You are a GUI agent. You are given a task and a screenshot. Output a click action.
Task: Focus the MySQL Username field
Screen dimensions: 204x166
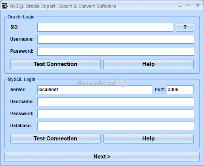[x=116, y=102]
